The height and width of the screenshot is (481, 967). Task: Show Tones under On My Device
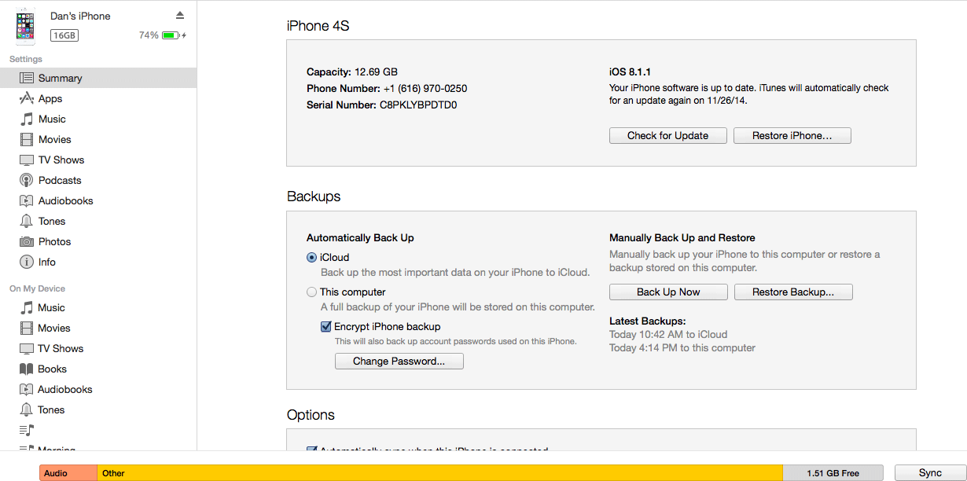pos(51,409)
